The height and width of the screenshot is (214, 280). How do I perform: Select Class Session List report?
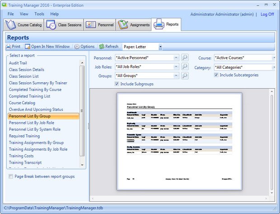[24, 76]
